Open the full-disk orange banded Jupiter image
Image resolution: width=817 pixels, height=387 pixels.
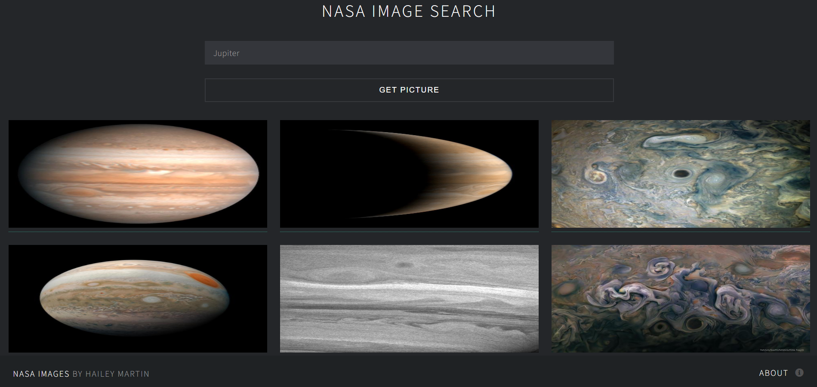[x=138, y=173]
